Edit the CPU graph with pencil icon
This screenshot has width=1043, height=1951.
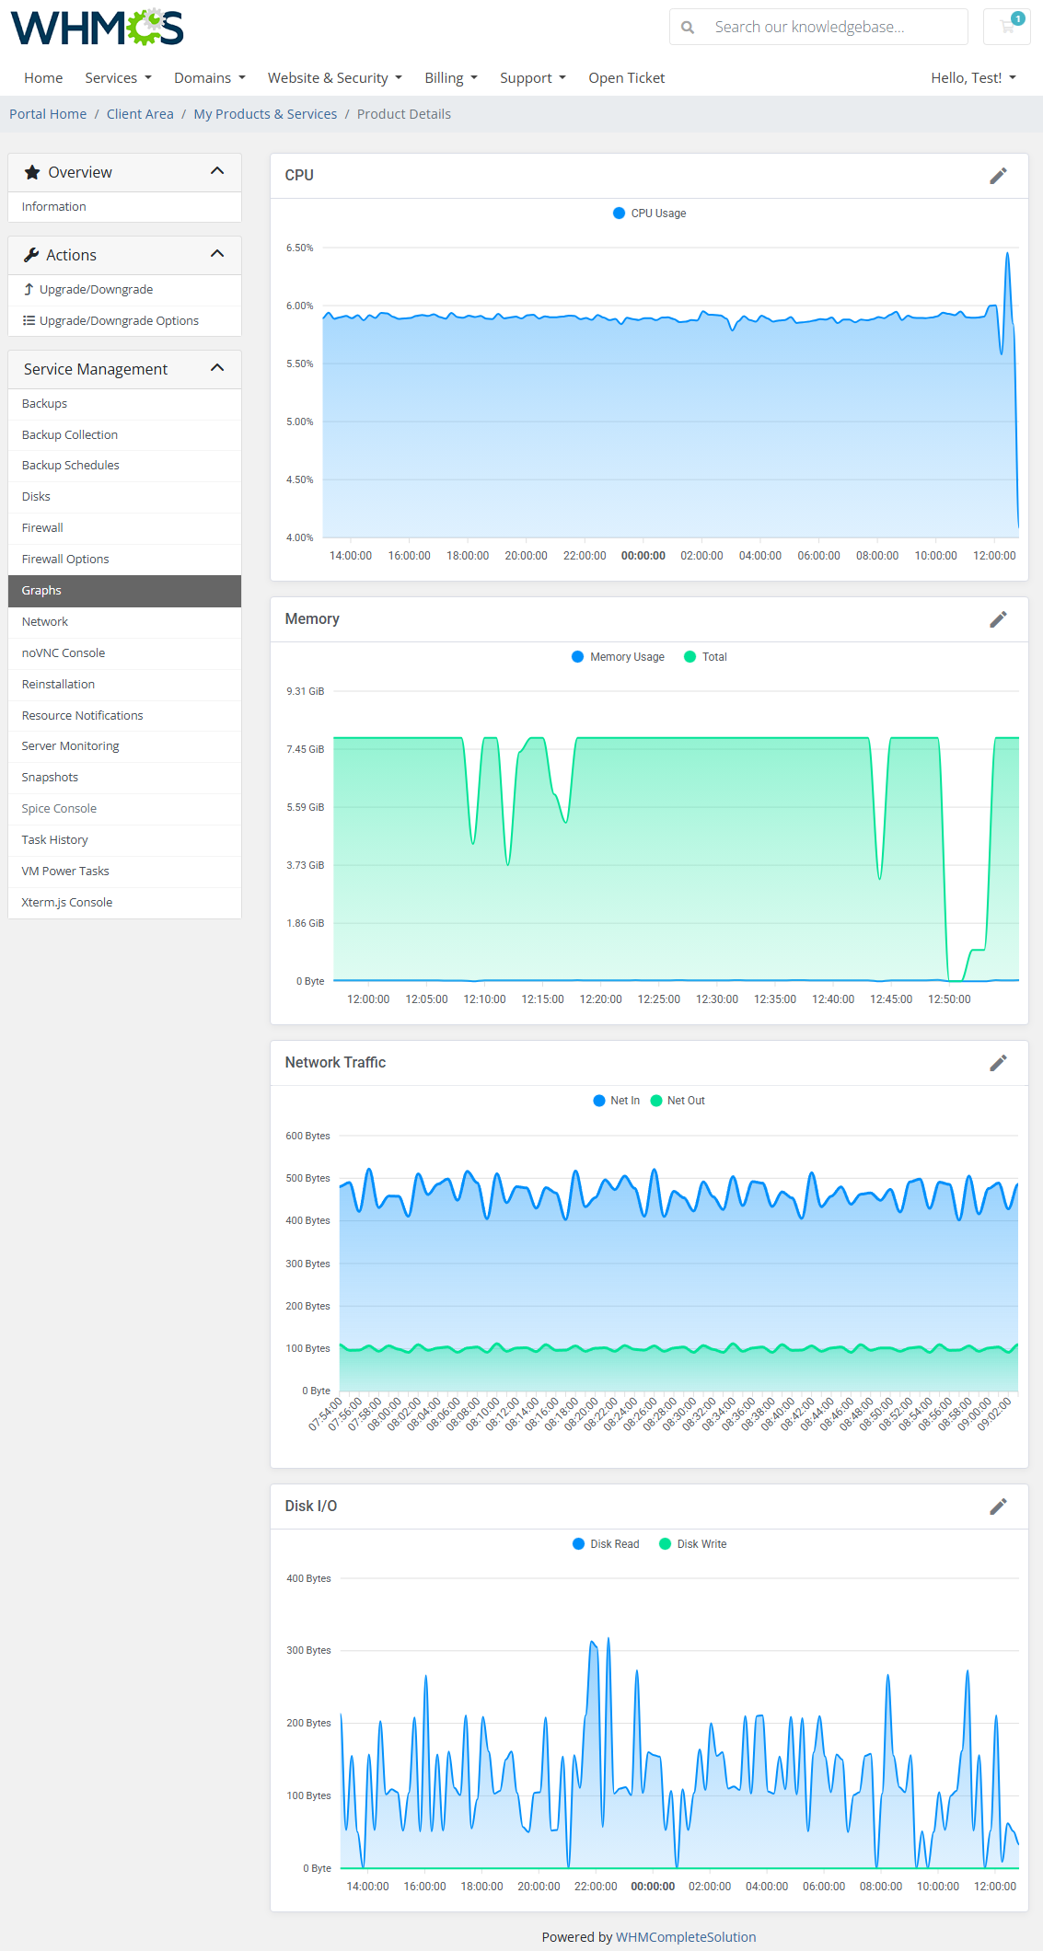(998, 176)
